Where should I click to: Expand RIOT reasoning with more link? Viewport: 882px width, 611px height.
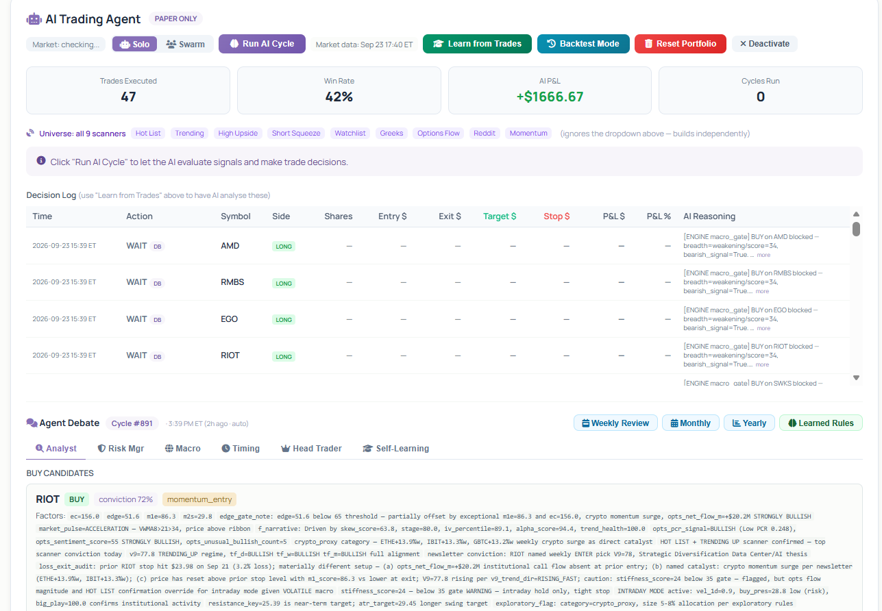pyautogui.click(x=762, y=364)
